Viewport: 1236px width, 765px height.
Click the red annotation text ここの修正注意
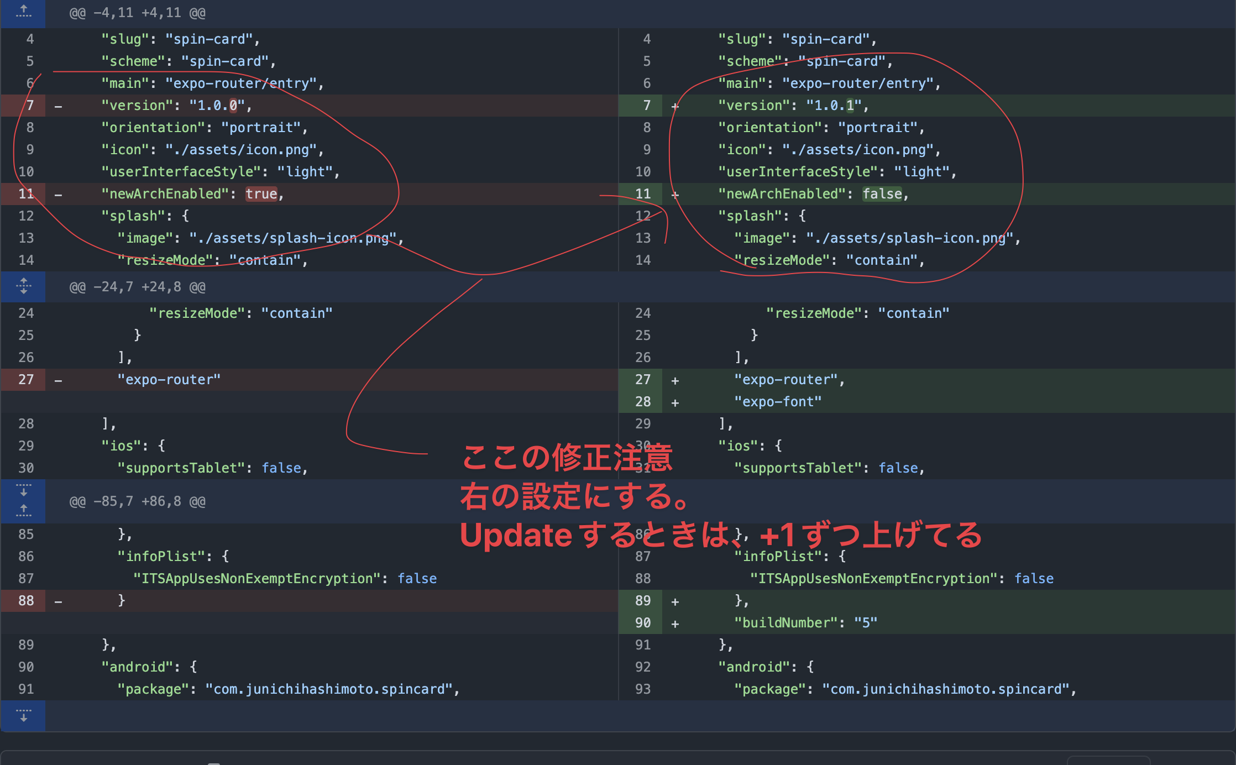coord(566,458)
